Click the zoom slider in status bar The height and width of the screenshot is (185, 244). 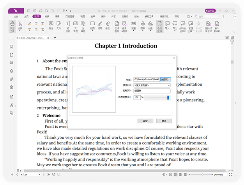click(202, 174)
